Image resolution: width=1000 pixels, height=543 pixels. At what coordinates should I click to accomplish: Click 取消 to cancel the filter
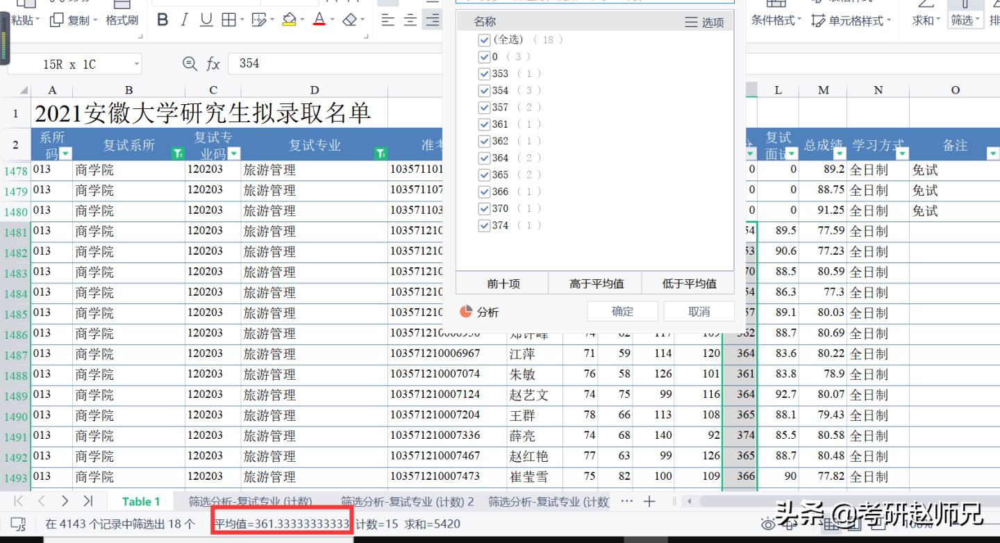[x=699, y=312]
